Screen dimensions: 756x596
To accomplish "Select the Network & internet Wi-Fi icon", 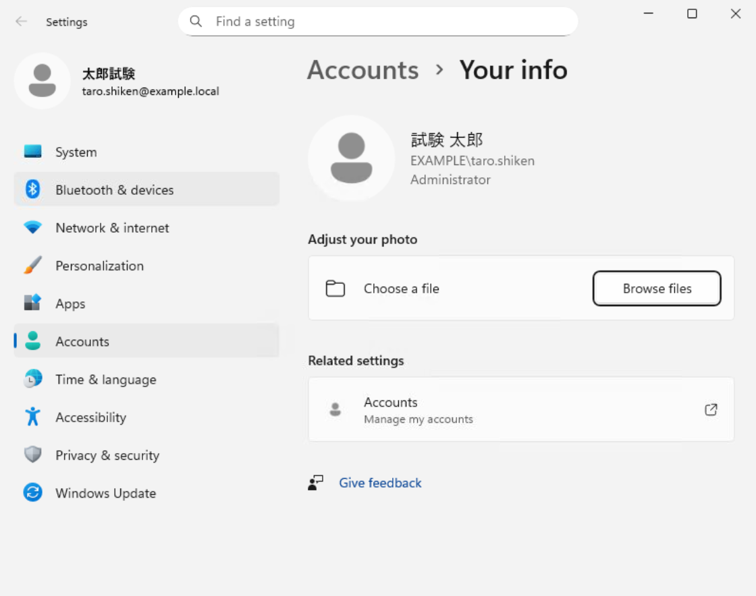I will pyautogui.click(x=32, y=228).
